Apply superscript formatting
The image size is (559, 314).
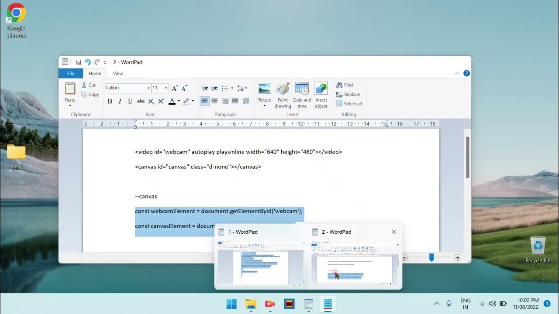(x=161, y=101)
